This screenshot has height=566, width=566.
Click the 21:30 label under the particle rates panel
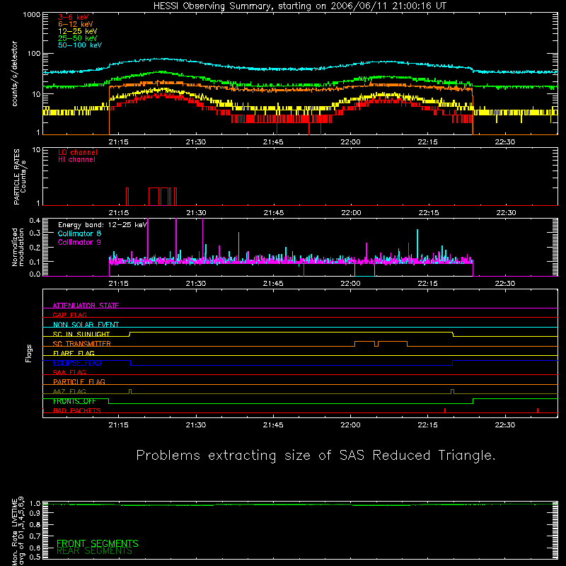[x=196, y=213]
